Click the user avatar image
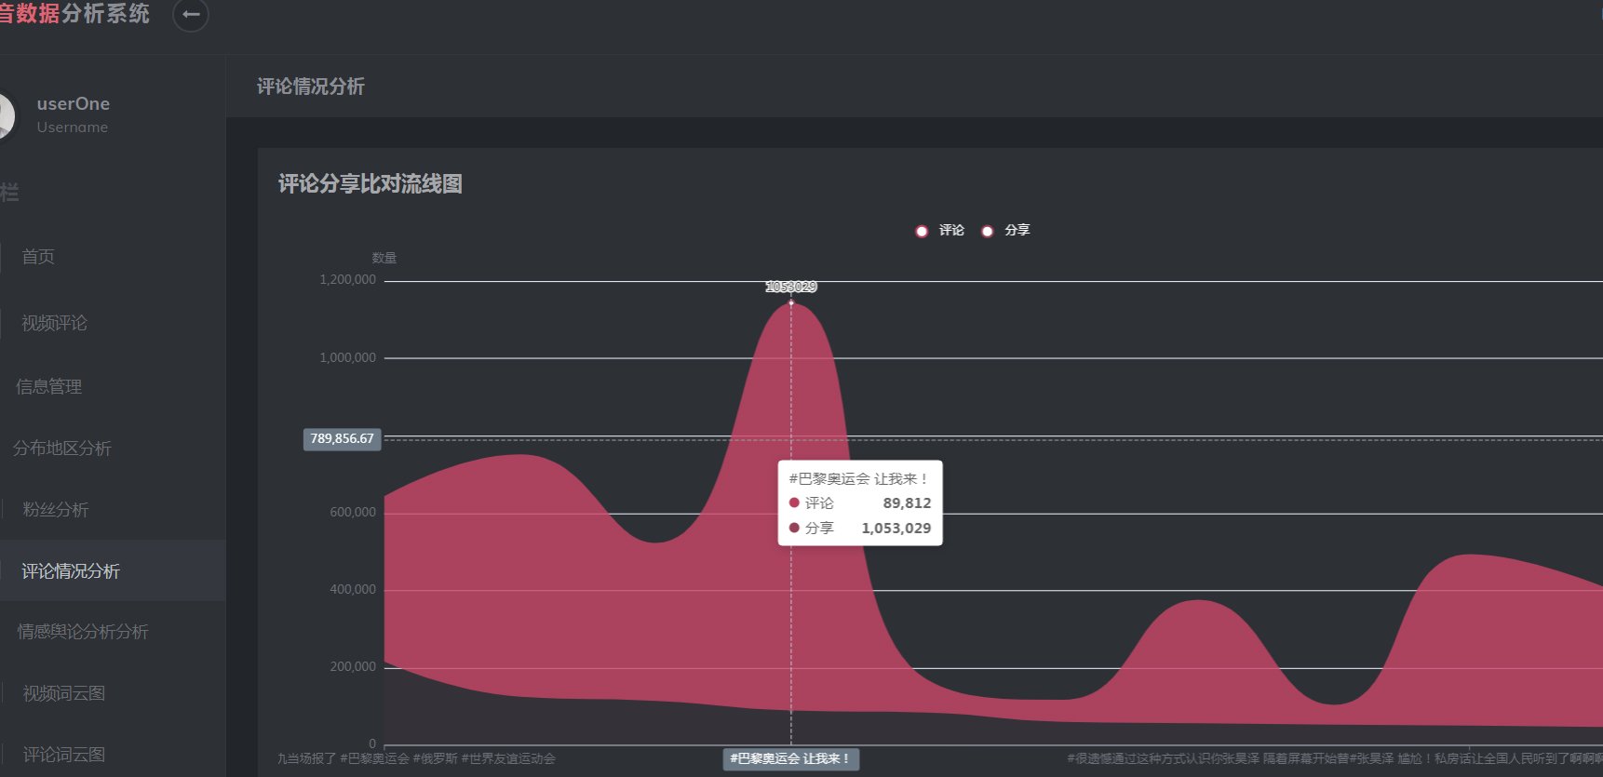The image size is (1603, 777). click(6, 115)
